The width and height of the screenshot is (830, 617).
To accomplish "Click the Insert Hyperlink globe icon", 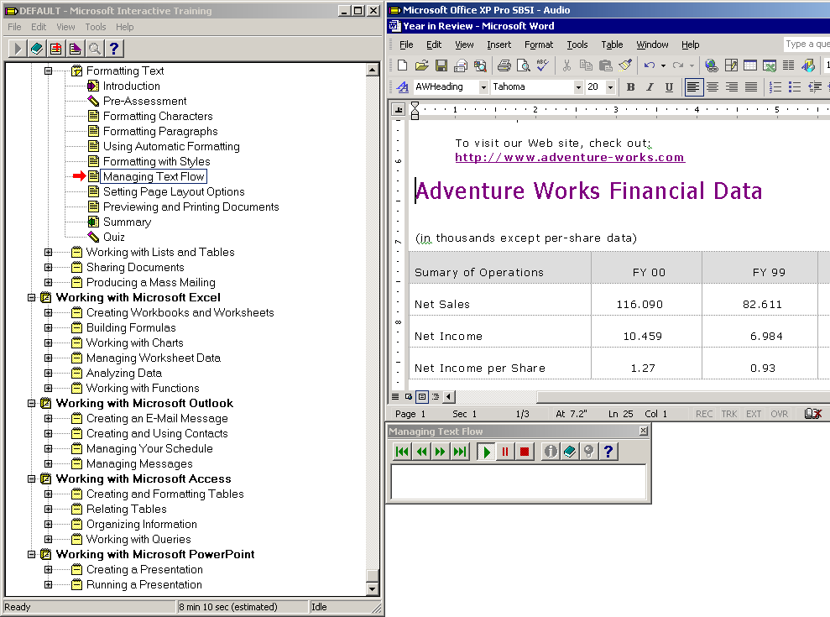I will (x=712, y=65).
